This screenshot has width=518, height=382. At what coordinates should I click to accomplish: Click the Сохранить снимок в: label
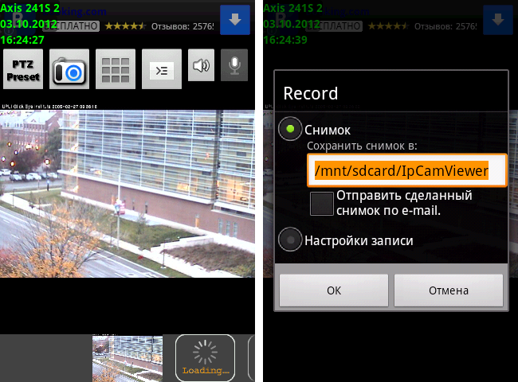click(362, 146)
